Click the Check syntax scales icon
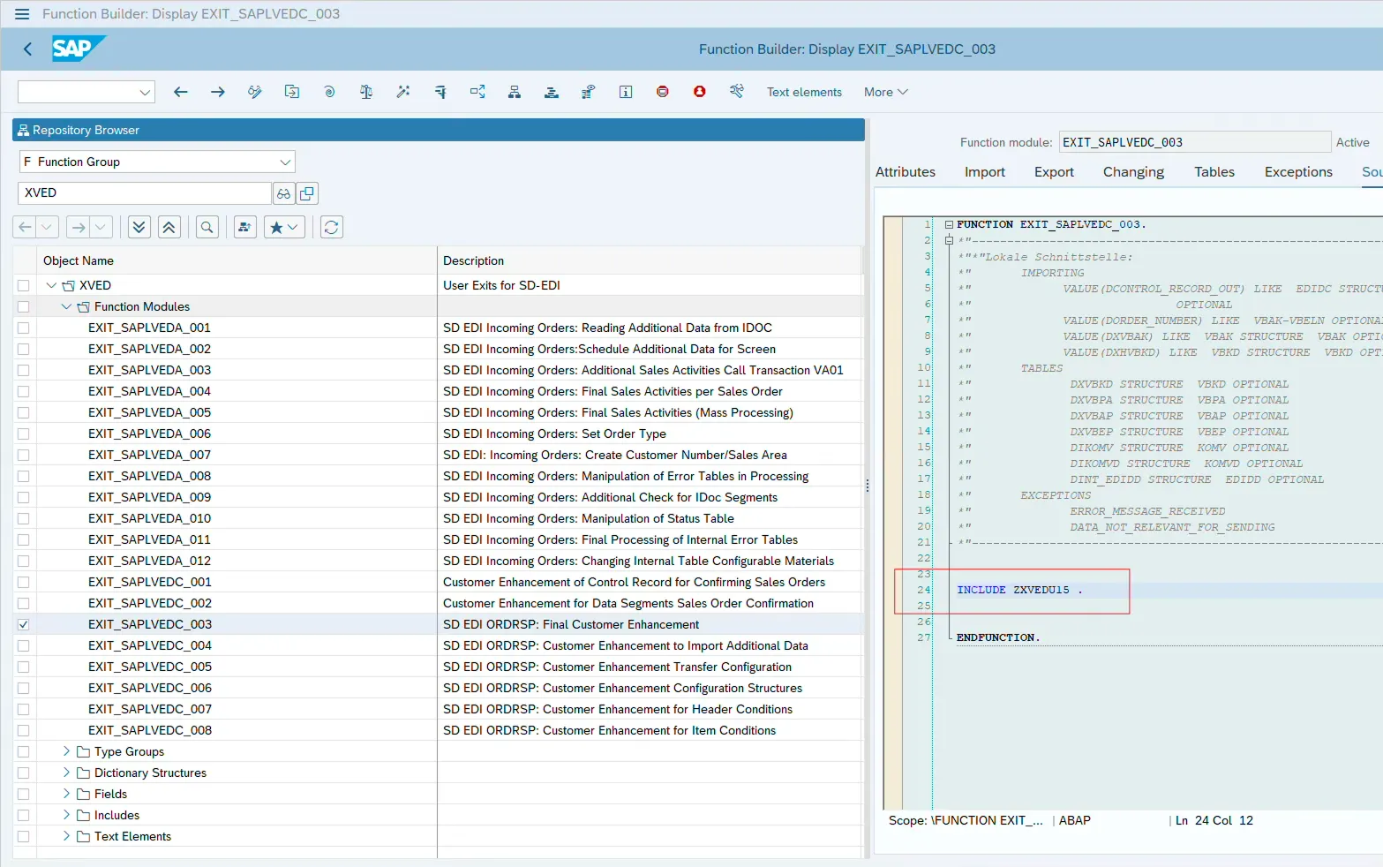 [366, 92]
